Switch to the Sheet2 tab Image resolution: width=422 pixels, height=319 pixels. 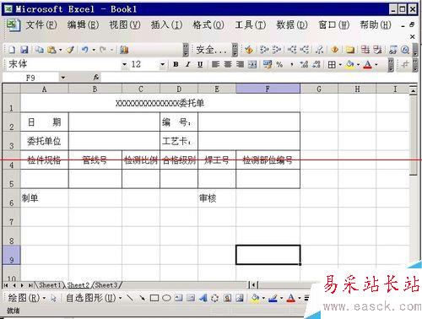coord(78,285)
